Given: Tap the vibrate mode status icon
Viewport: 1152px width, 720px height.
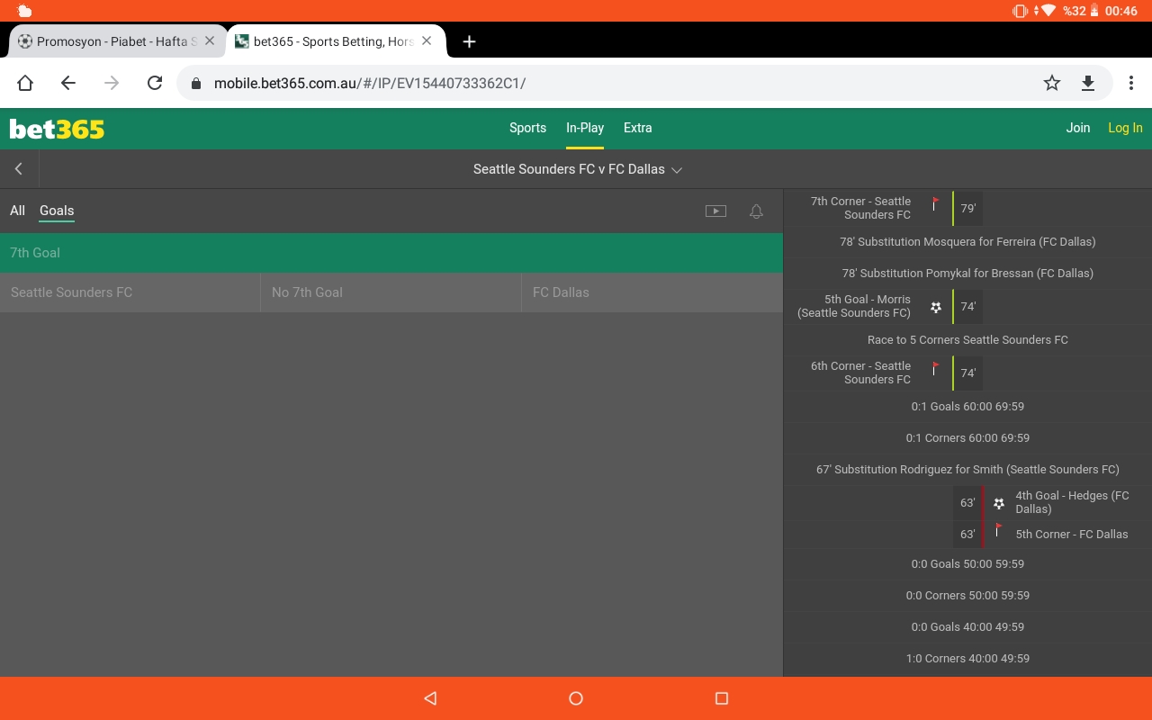Looking at the screenshot, I should pyautogui.click(x=1020, y=11).
